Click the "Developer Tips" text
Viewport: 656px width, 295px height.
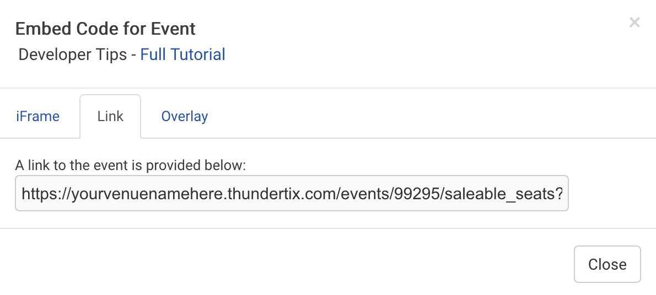click(x=73, y=54)
